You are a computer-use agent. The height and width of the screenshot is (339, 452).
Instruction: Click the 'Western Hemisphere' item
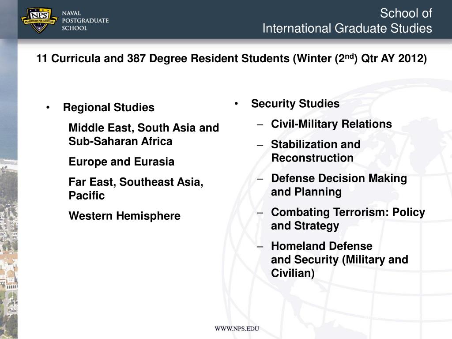124,216
